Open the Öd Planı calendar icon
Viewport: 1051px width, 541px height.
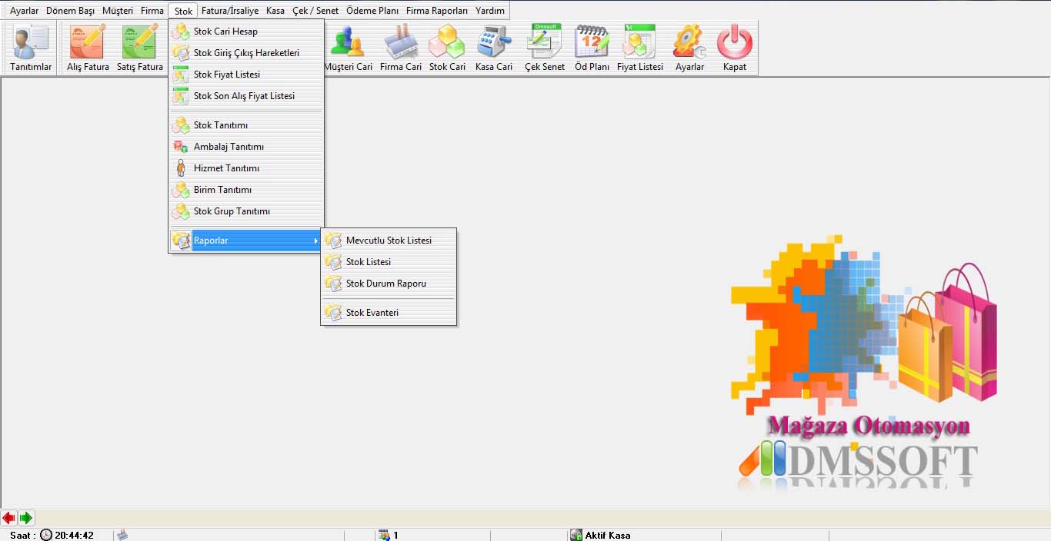[x=592, y=48]
